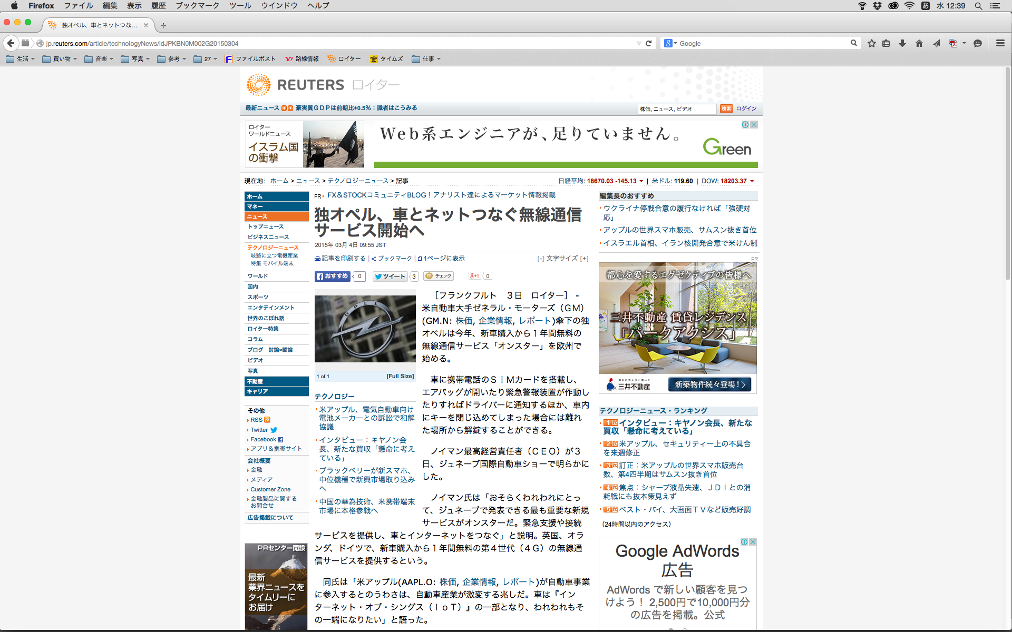Decrease article text size with [-]
Image resolution: width=1012 pixels, height=632 pixels.
pyautogui.click(x=540, y=259)
